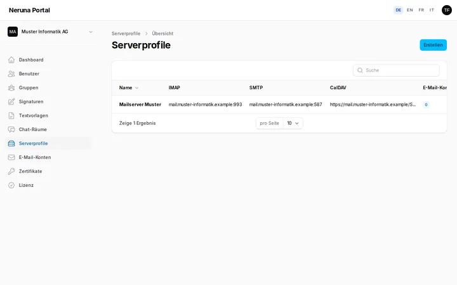The height and width of the screenshot is (285, 457).
Task: Click the Gruppen group icon
Action: point(11,88)
